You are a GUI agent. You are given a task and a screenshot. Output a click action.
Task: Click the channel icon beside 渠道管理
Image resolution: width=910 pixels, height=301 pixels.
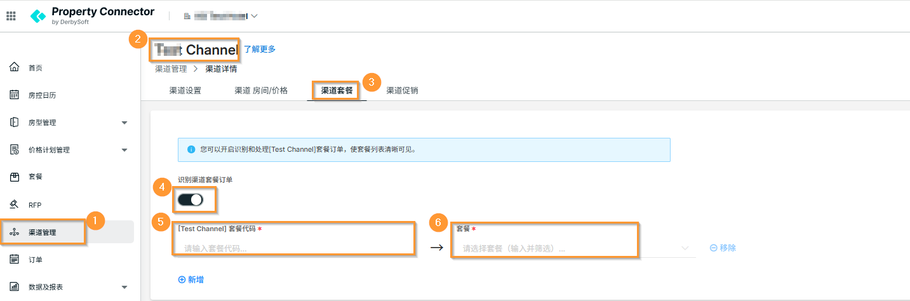click(14, 232)
